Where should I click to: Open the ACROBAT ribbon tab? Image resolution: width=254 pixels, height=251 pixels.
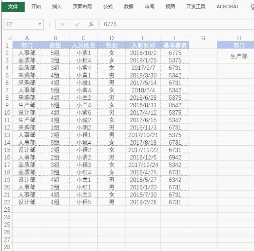(228, 7)
